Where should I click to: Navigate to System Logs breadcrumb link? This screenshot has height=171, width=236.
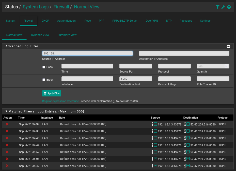click(x=36, y=7)
